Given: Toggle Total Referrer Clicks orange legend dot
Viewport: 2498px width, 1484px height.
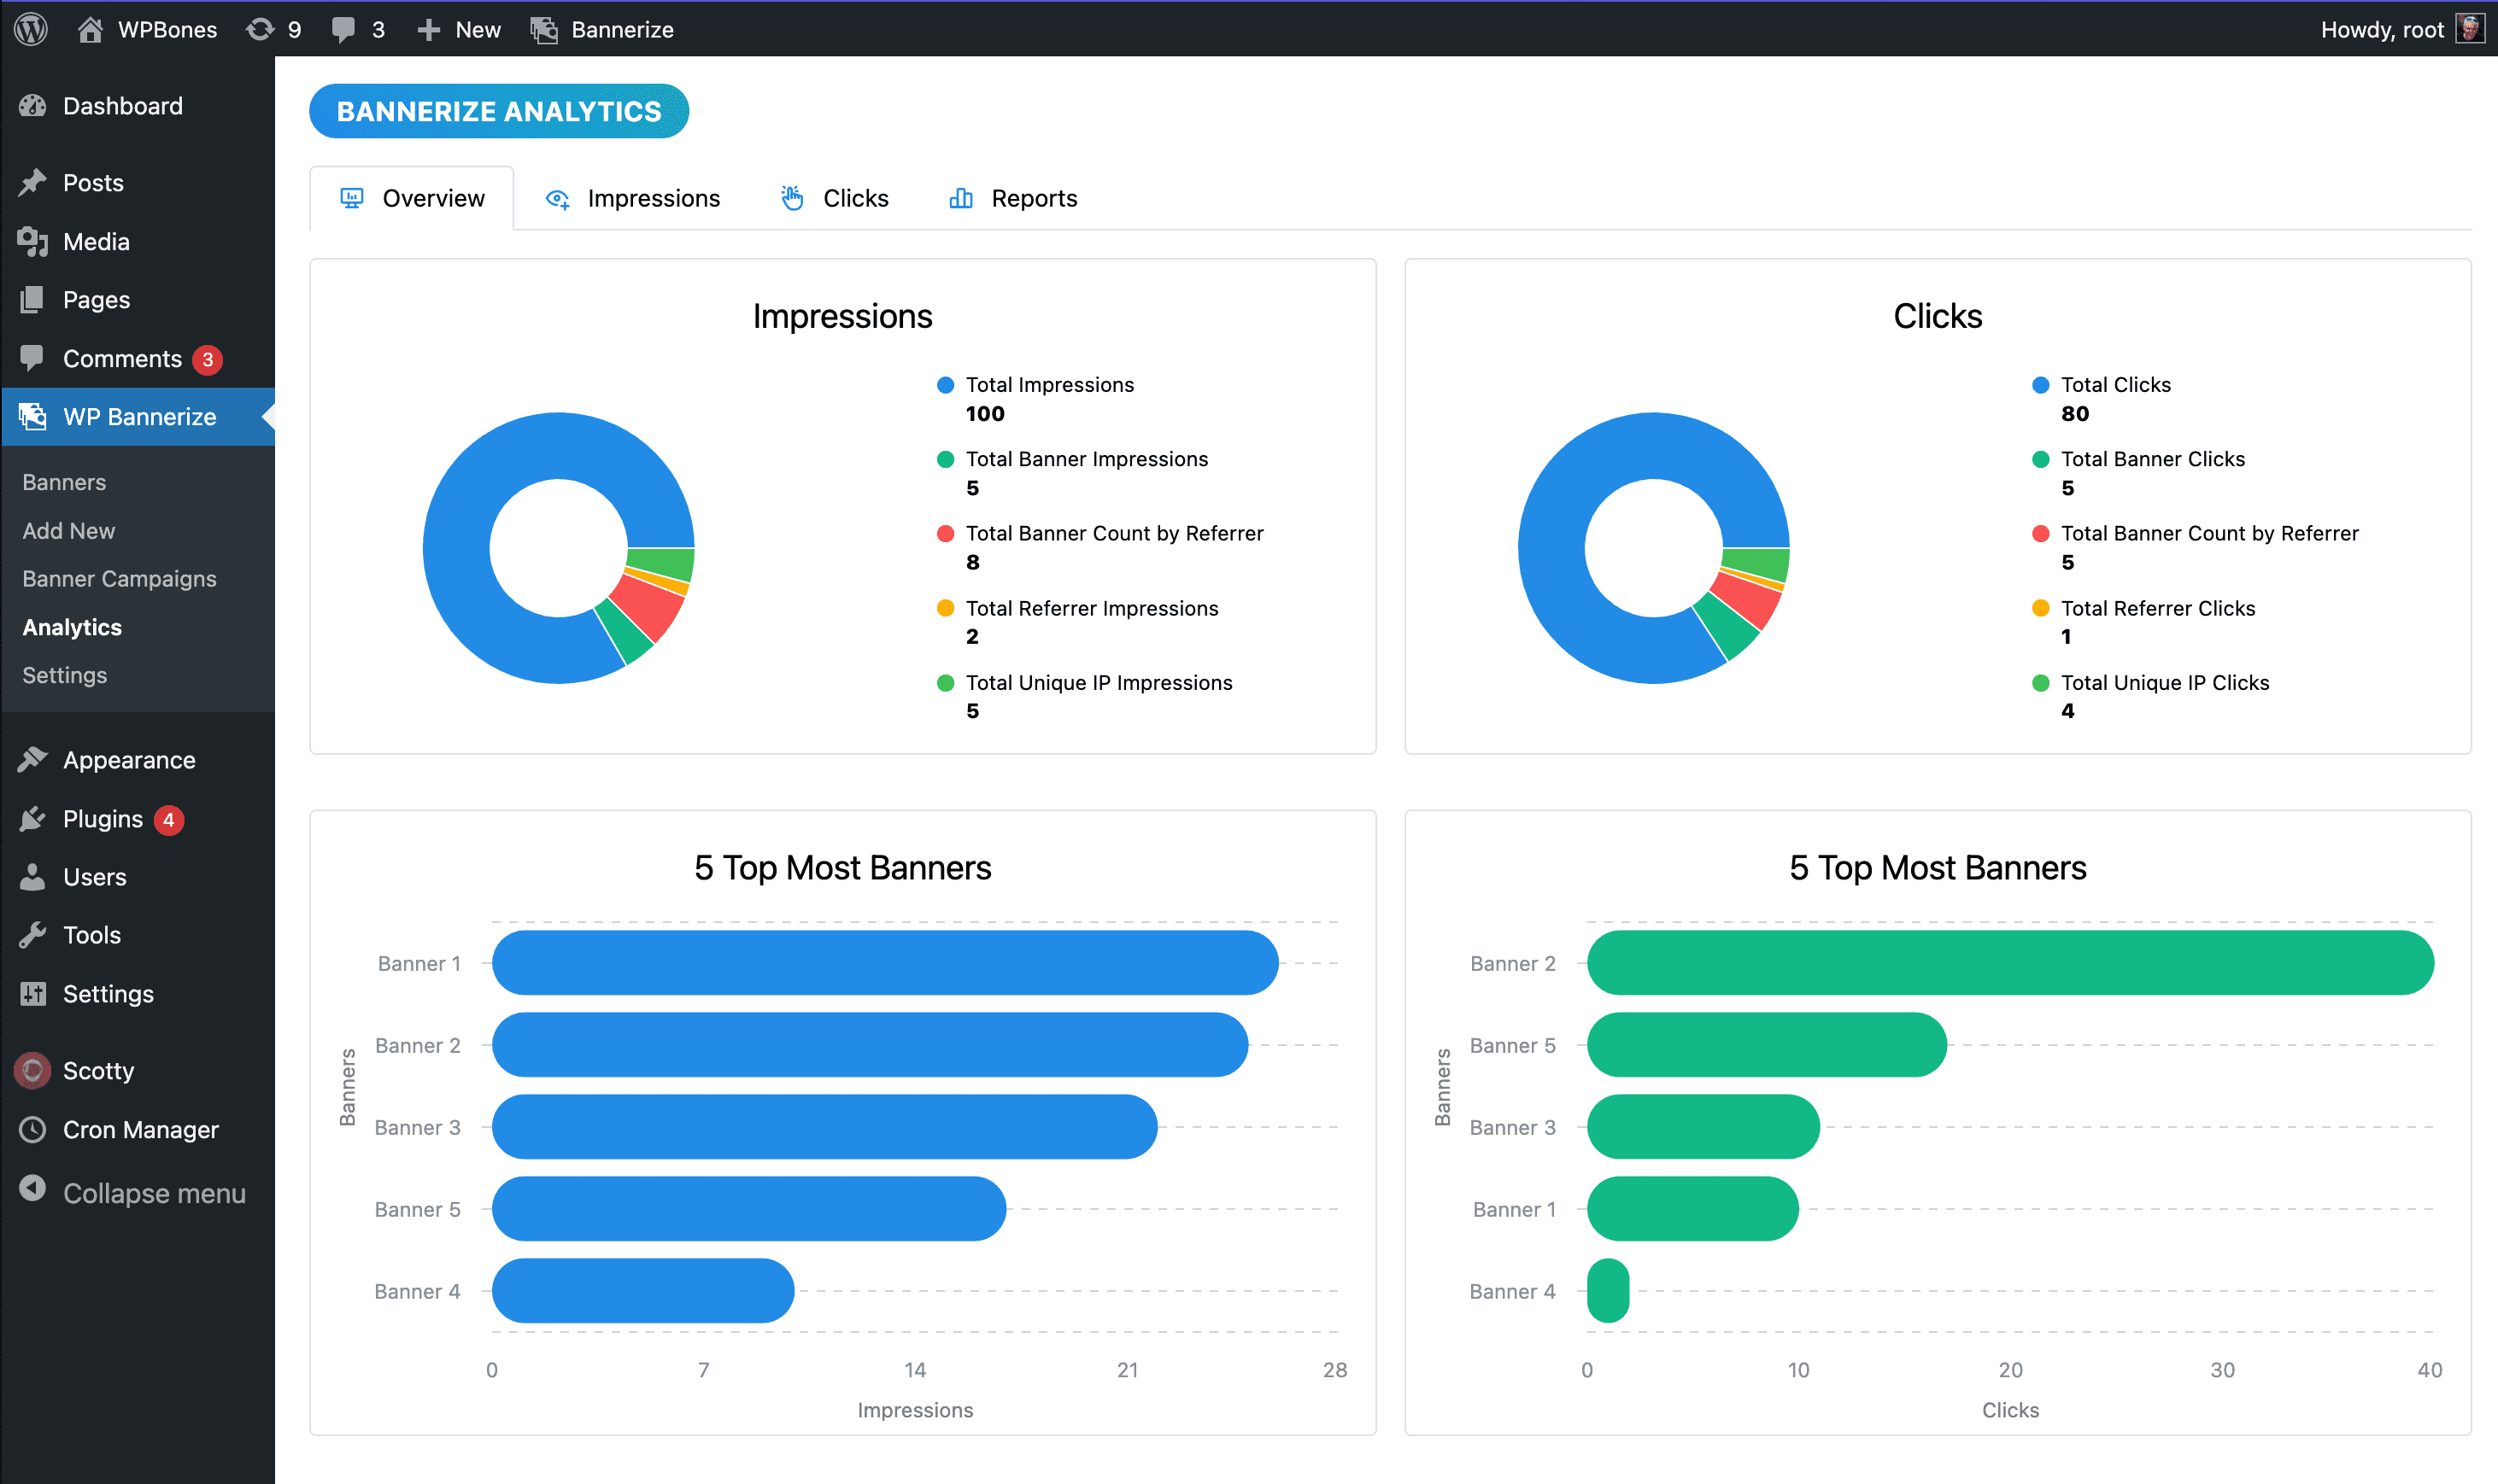Looking at the screenshot, I should pyautogui.click(x=2041, y=608).
